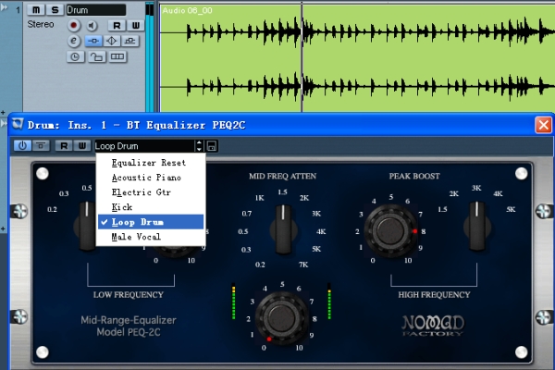Screen dimensions: 555x370
Task: Click the sends state icon on Drum track
Action: point(130,41)
